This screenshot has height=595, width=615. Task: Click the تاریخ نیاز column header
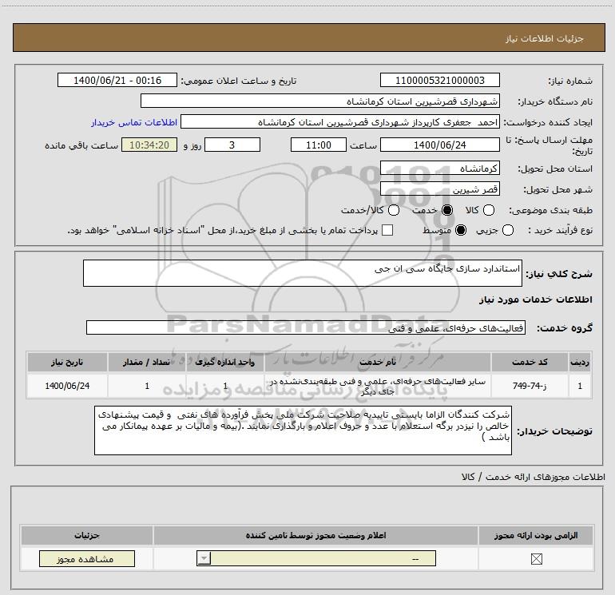point(67,362)
